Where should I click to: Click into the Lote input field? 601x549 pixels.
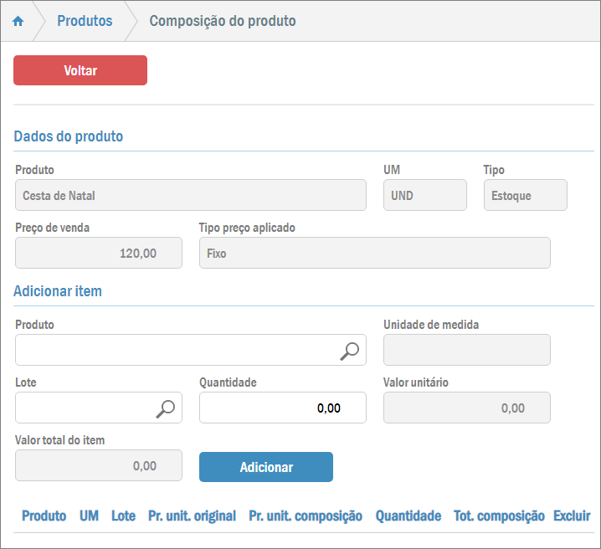tap(84, 408)
